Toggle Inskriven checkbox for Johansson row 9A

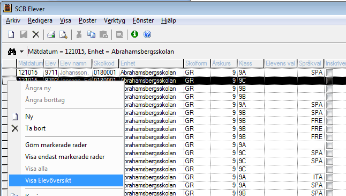point(330,72)
